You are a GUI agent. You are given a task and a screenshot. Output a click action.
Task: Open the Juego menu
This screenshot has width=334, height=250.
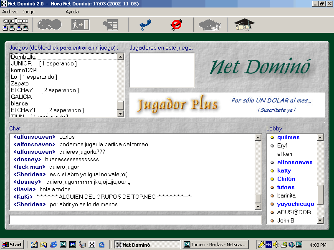pyautogui.click(x=28, y=12)
